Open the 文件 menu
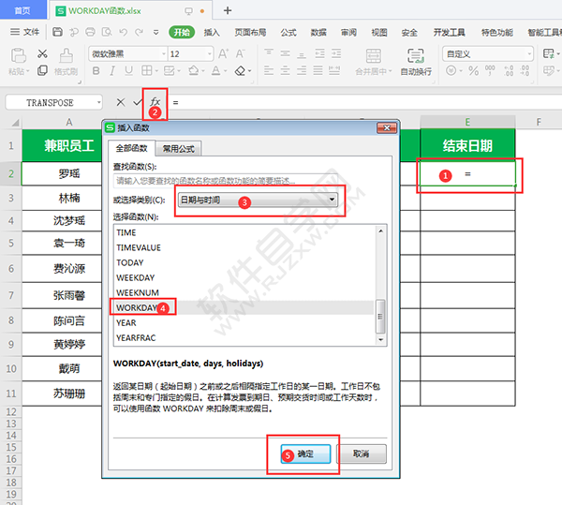Viewport: 562px width, 505px height. point(24,32)
